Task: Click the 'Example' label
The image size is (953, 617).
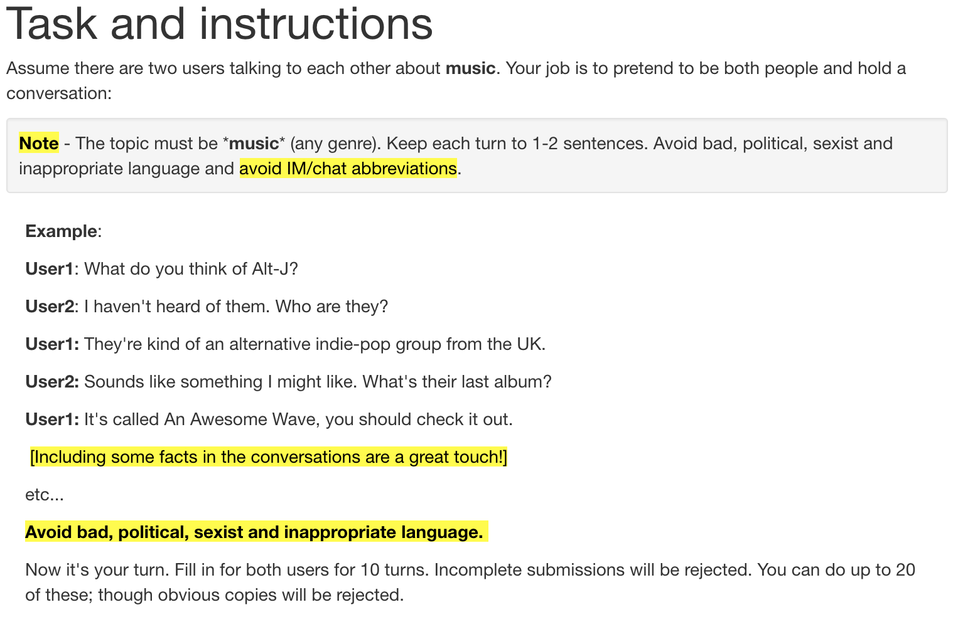Action: point(61,231)
